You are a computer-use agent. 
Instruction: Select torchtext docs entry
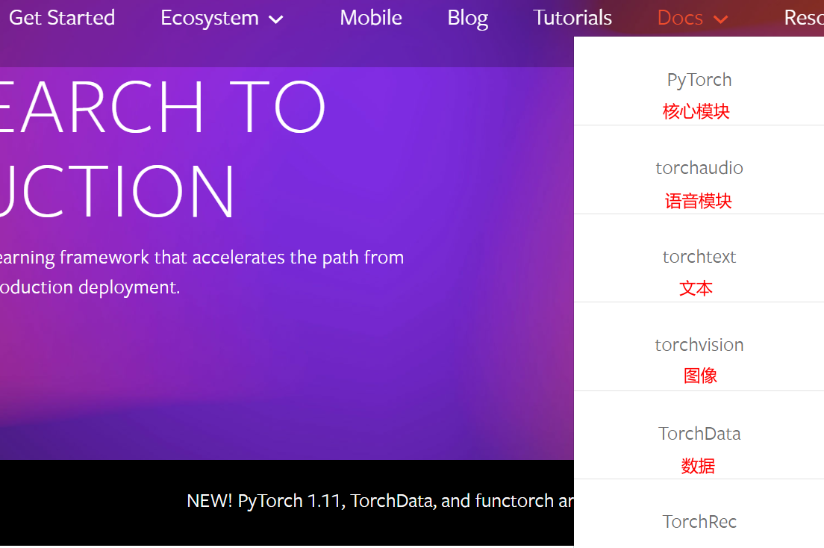click(699, 257)
